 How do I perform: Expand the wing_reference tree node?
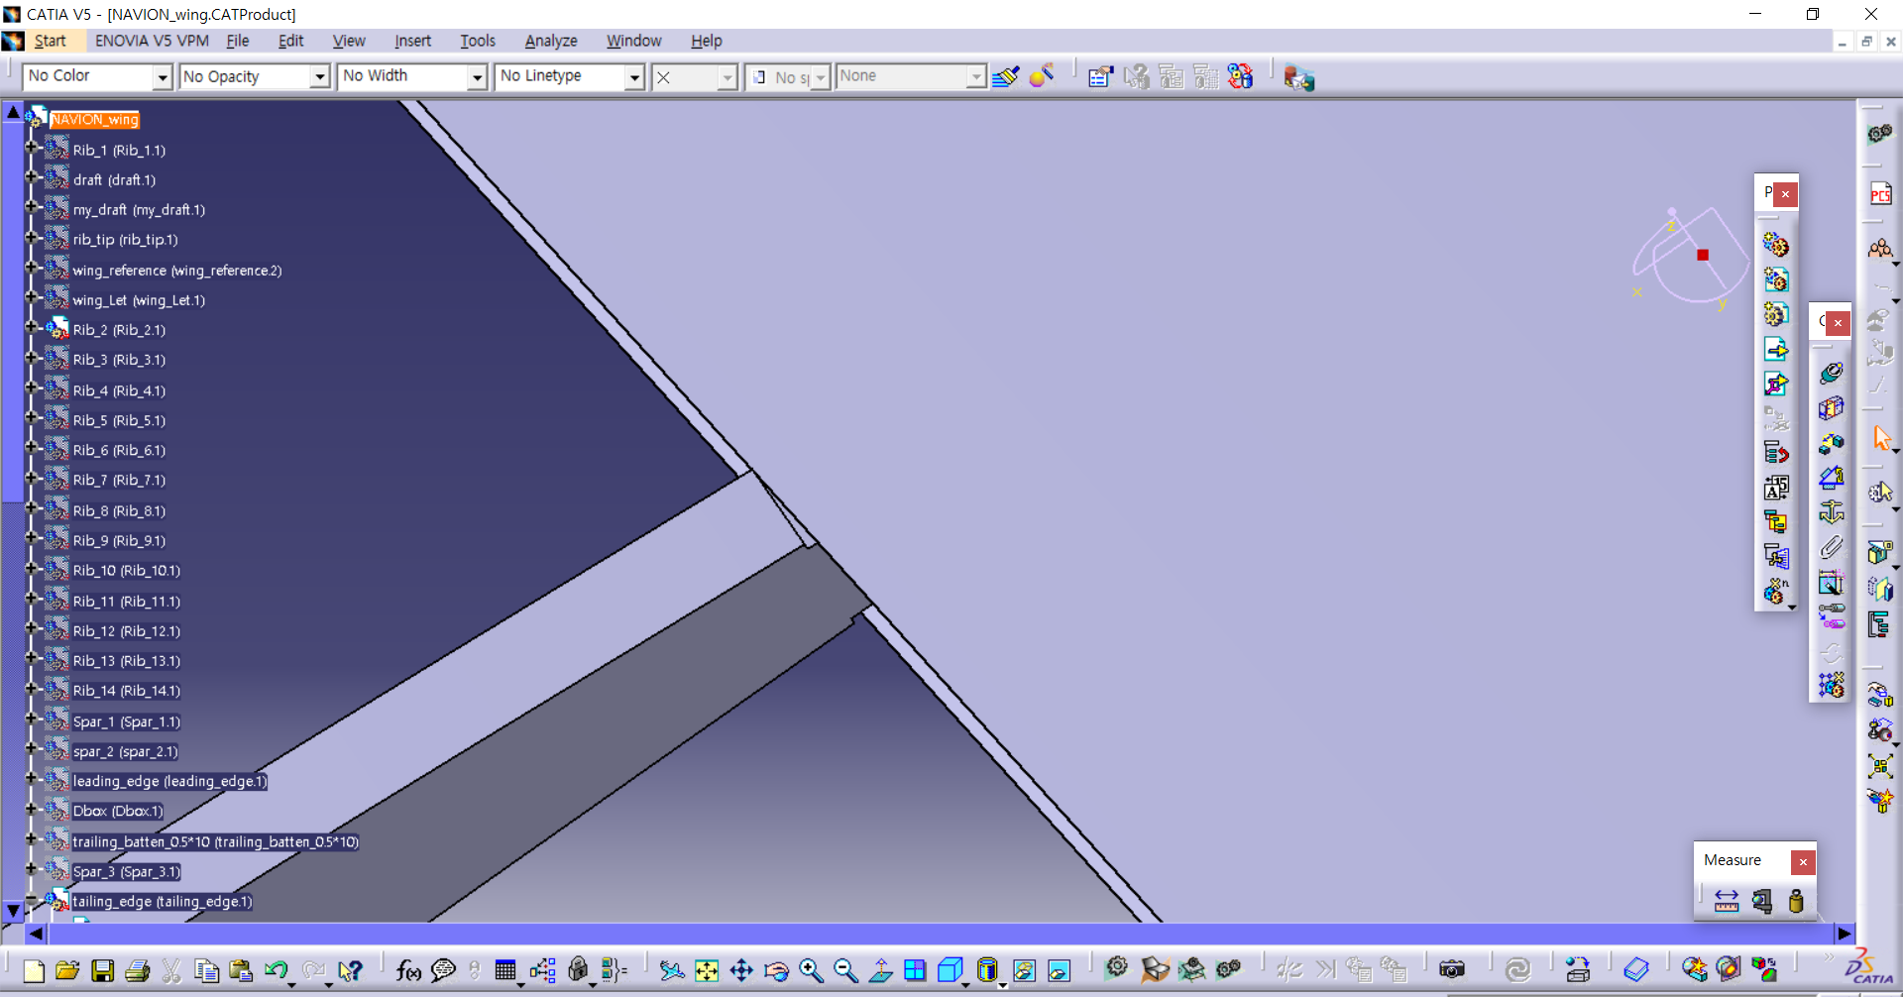point(31,269)
